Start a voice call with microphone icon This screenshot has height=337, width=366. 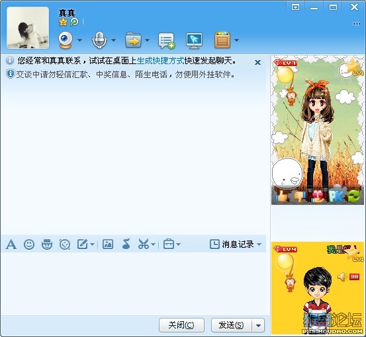100,40
